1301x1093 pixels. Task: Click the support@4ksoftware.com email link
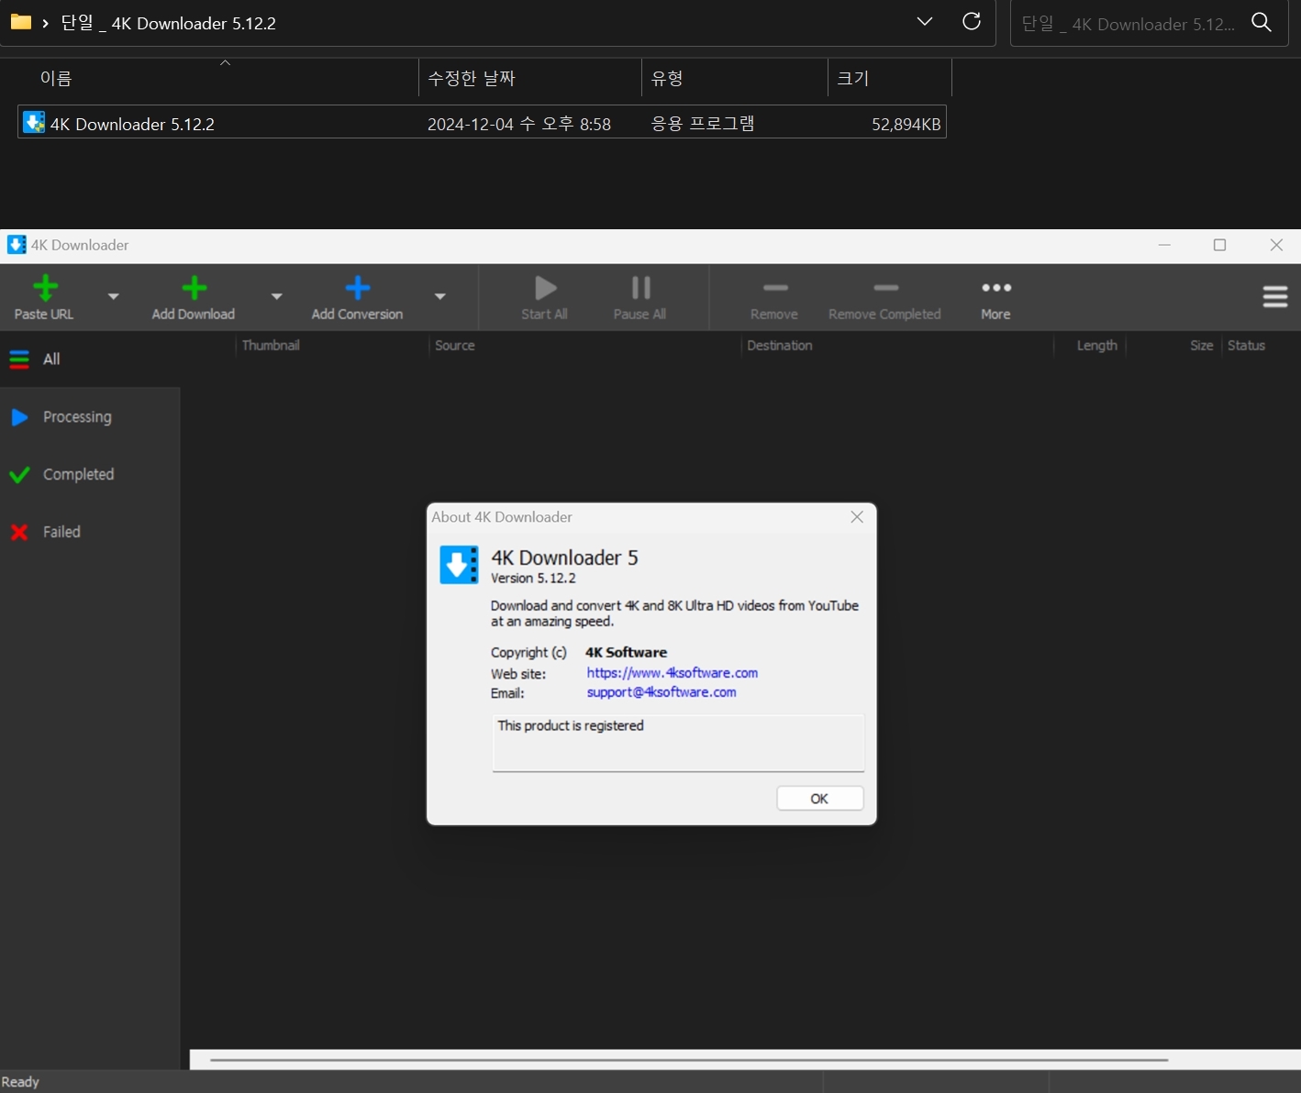click(x=662, y=692)
